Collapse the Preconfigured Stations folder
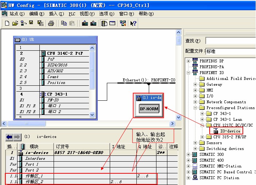The height and width of the screenshot is (185, 256). click(x=195, y=108)
